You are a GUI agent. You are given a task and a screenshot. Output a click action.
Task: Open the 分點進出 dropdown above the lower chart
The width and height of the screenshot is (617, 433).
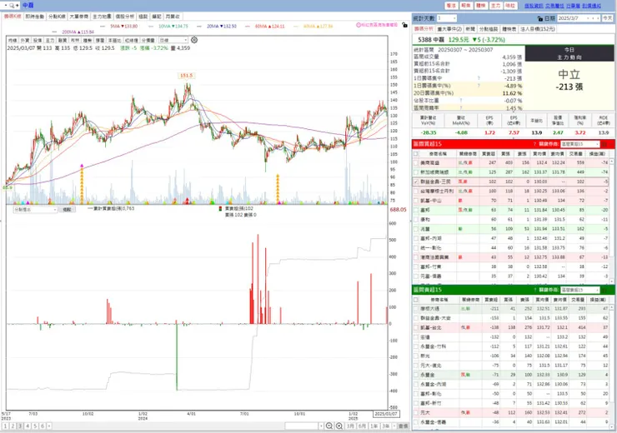[35, 210]
